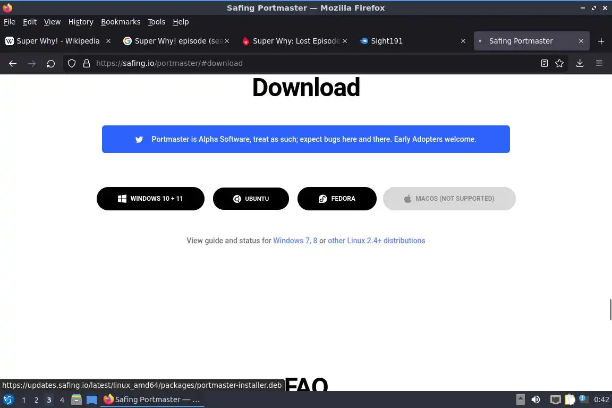Image resolution: width=612 pixels, height=408 pixels.
Task: Reload the current page
Action: point(51,63)
